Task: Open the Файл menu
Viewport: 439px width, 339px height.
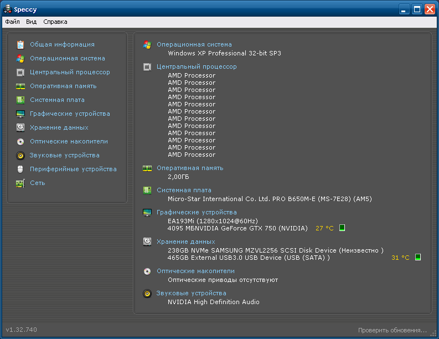Action: tap(12, 22)
